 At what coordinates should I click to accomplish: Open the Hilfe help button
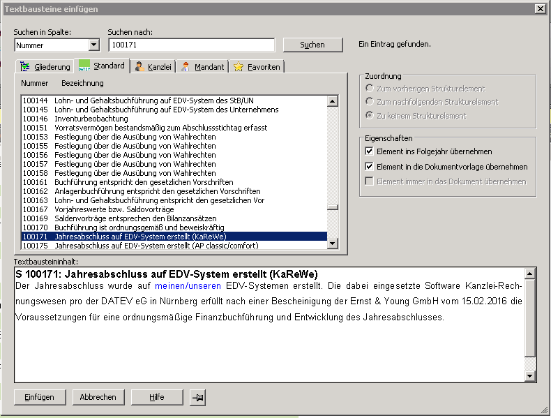coord(157,397)
